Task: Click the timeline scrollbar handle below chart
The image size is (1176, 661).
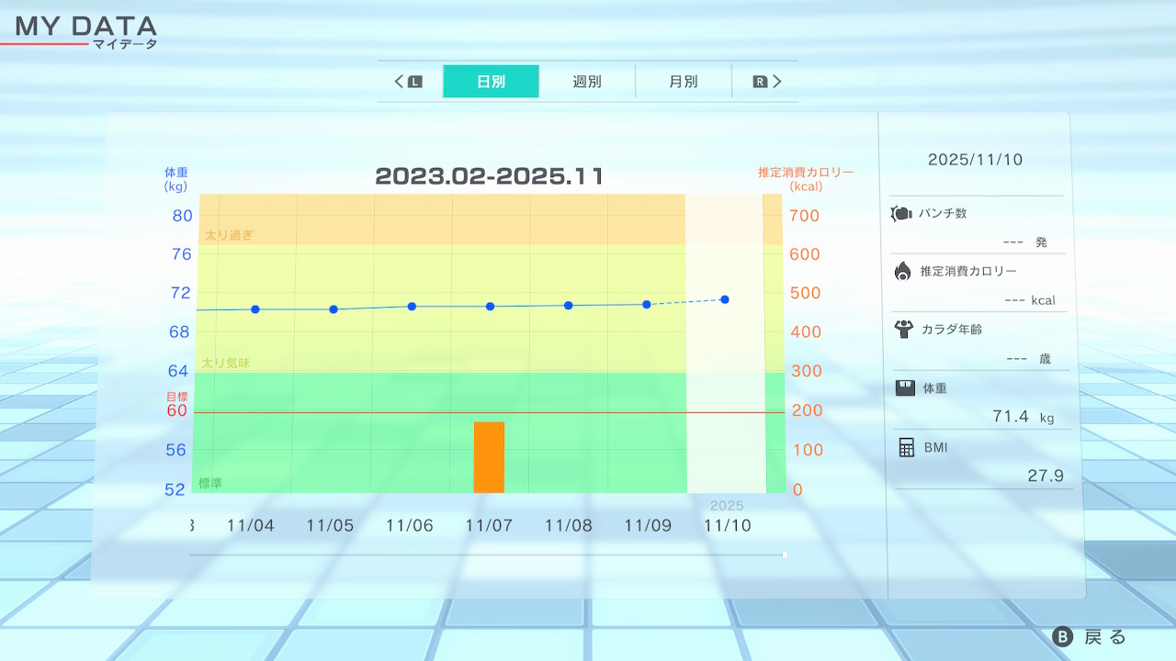Action: (785, 555)
